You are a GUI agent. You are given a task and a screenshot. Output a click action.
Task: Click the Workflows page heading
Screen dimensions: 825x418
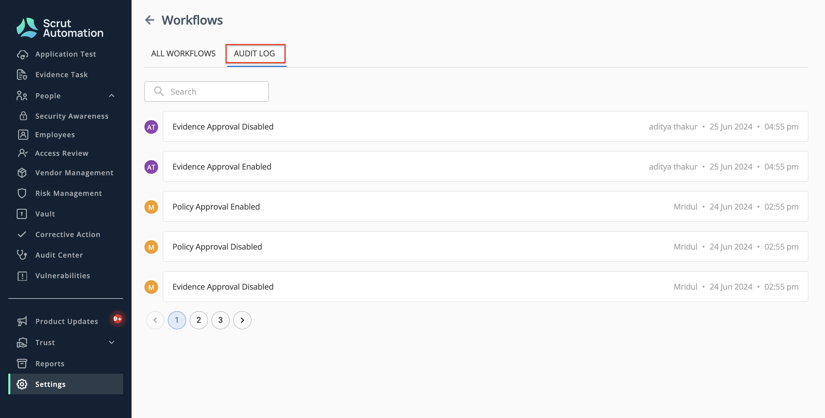point(192,20)
